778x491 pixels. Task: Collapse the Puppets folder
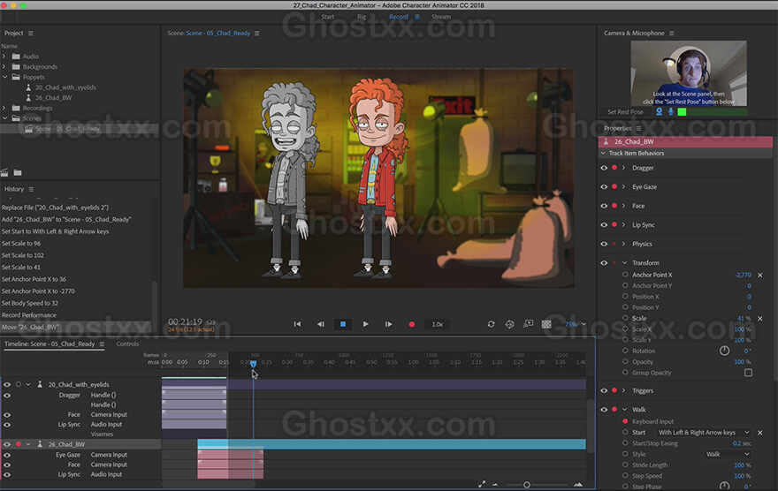pyautogui.click(x=4, y=78)
